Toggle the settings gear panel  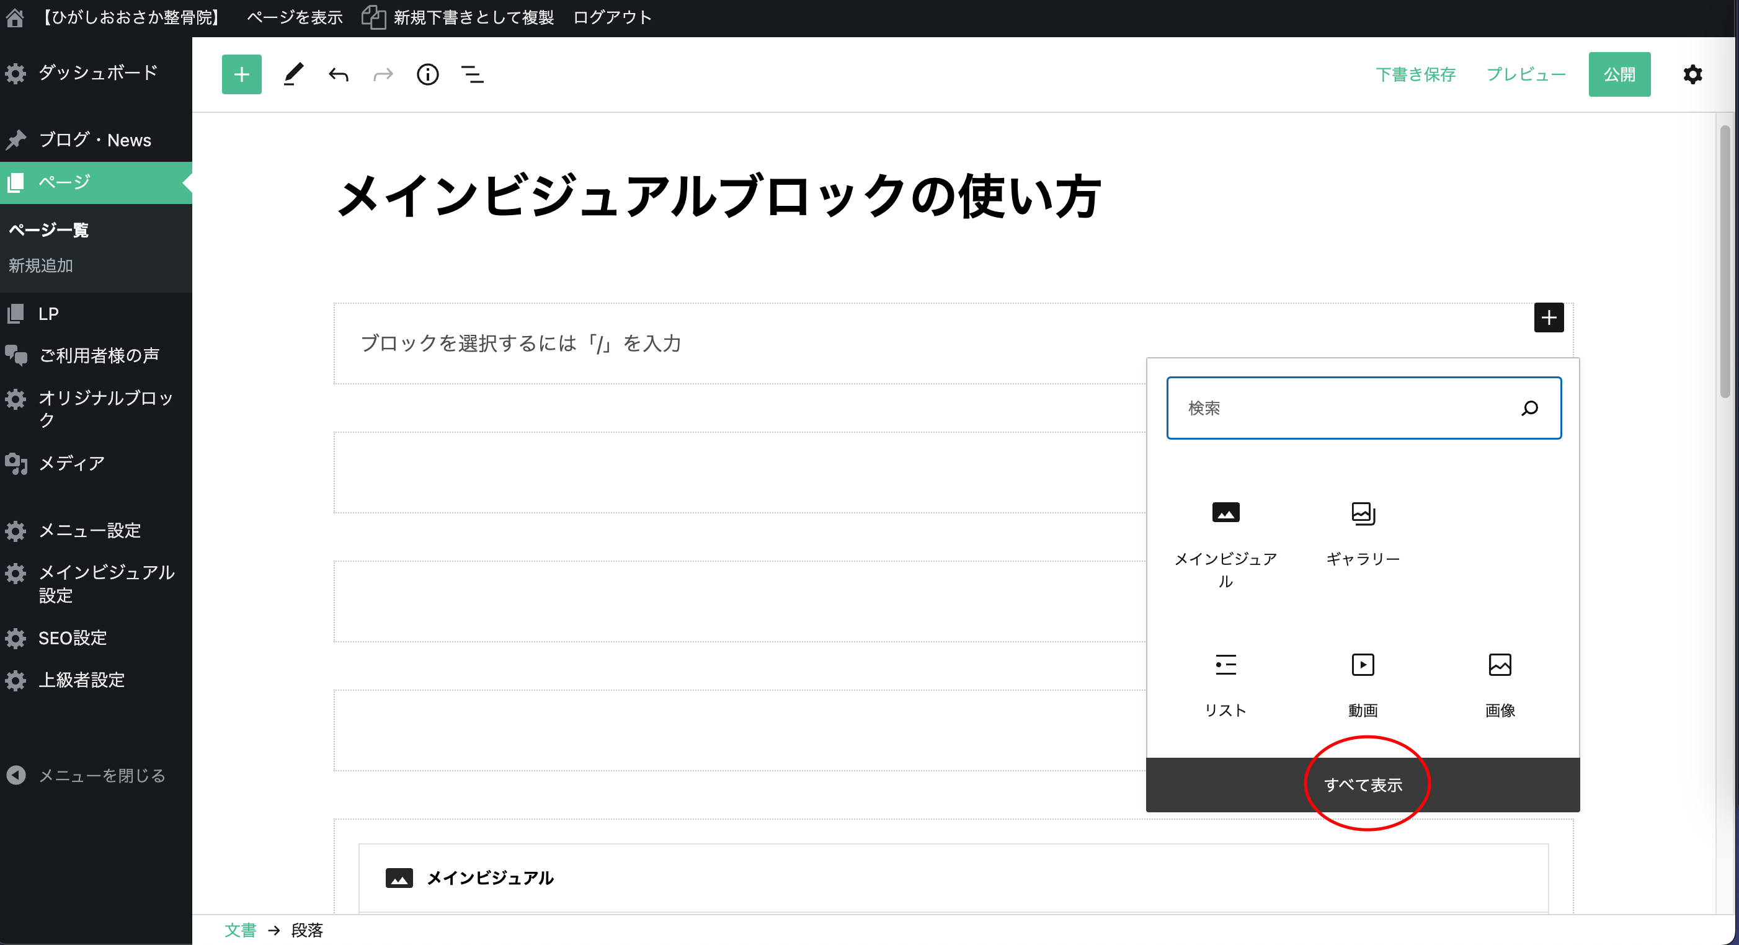pos(1692,74)
